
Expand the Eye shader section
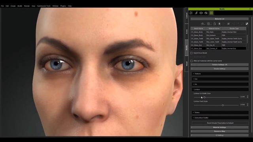(x=220, y=79)
